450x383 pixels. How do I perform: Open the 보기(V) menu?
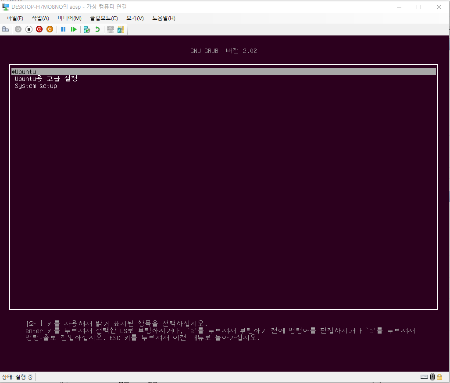point(135,18)
